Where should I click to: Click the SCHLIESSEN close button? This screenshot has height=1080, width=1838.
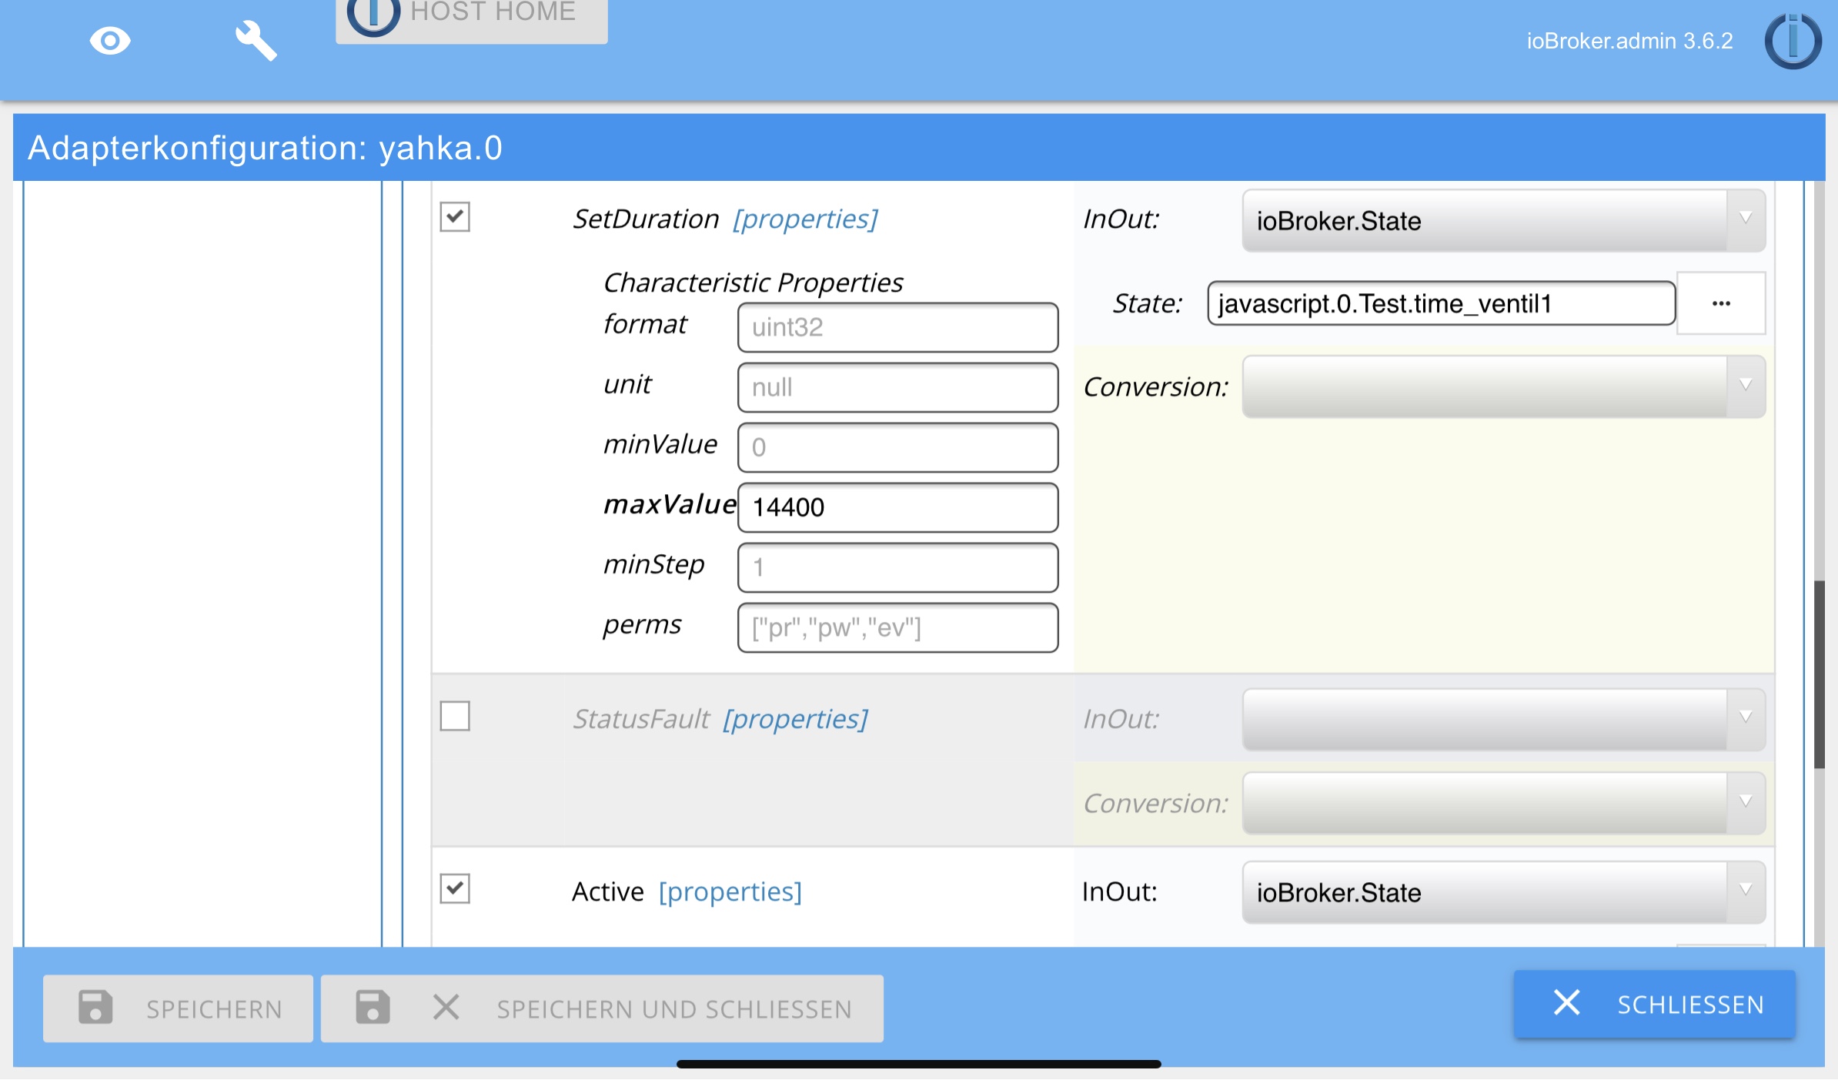coord(1654,1004)
